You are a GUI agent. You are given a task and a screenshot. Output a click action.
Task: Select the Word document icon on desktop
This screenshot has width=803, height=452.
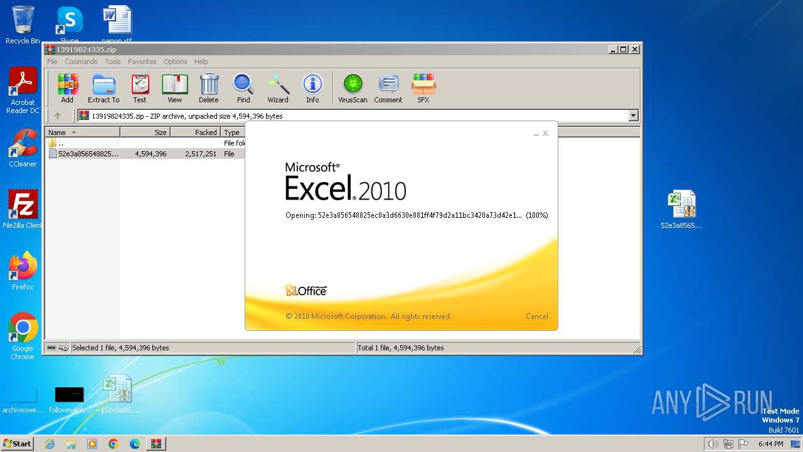(x=117, y=25)
